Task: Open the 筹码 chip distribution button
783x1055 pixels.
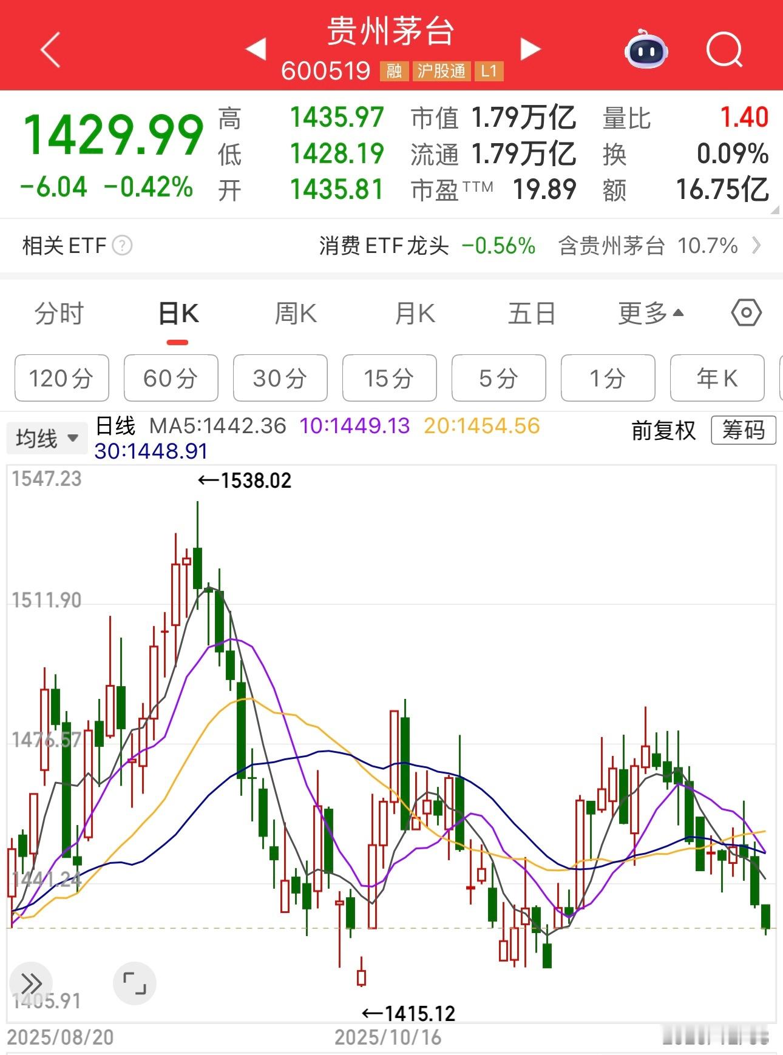Action: 744,430
